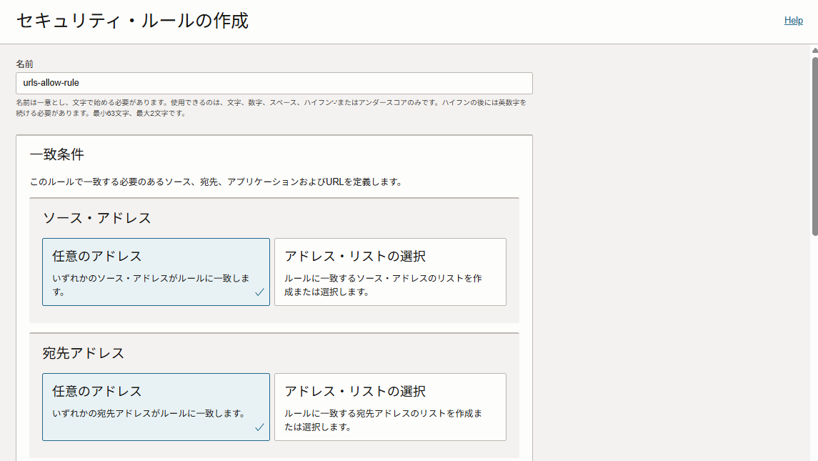Click the scroll-up arrow on the scrollbar

pos(814,51)
